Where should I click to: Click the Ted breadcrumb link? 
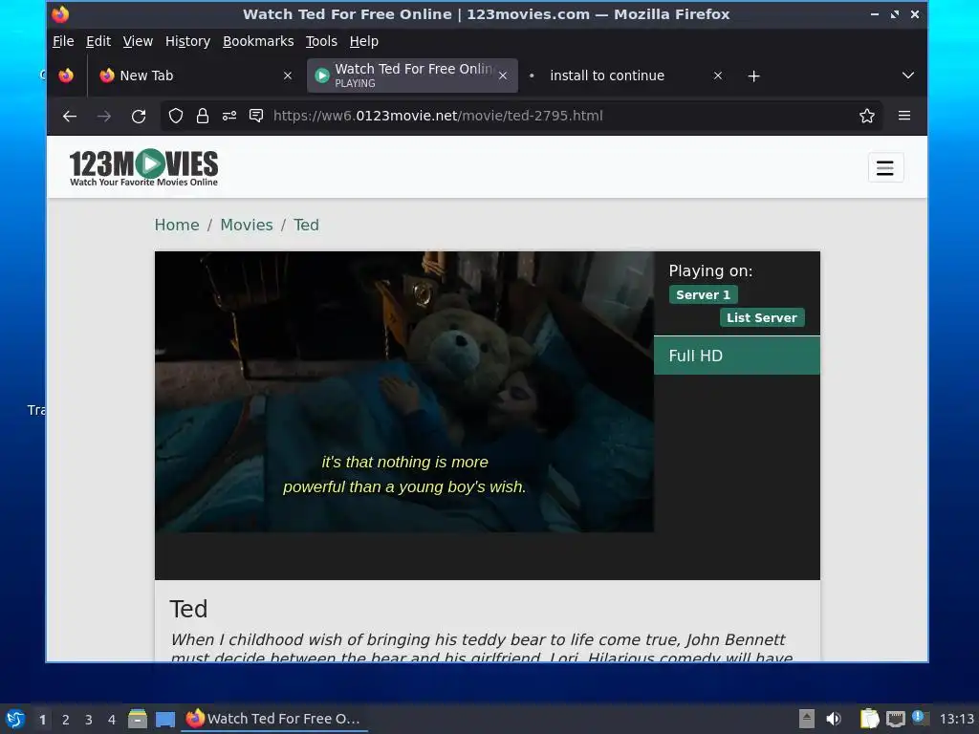[x=306, y=226]
